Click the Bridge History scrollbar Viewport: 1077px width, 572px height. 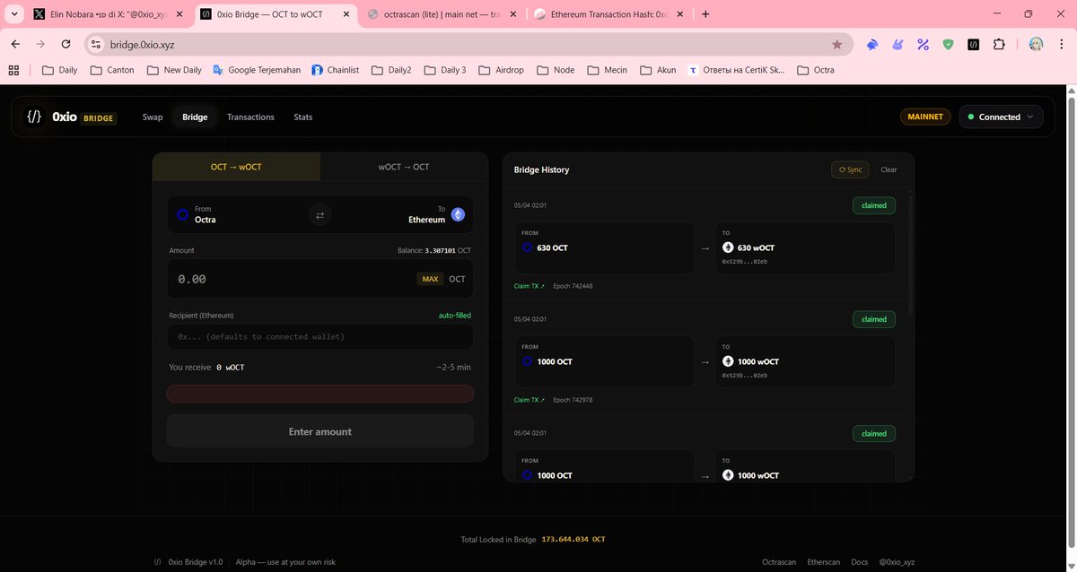pyautogui.click(x=910, y=254)
